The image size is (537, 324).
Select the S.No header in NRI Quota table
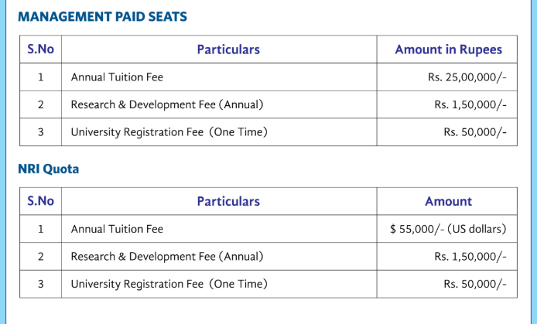[x=40, y=201]
